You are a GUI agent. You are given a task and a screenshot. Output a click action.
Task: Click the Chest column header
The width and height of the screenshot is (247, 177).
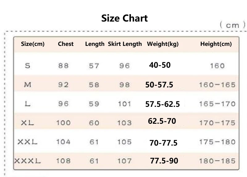(x=66, y=44)
